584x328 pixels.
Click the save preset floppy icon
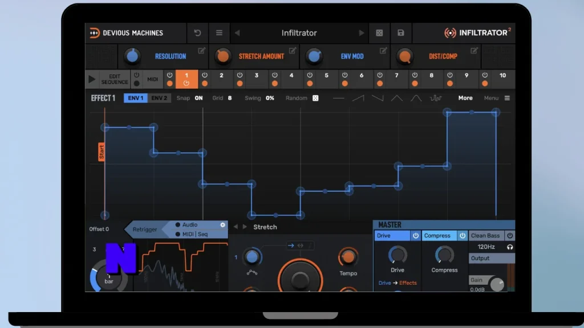pyautogui.click(x=401, y=32)
